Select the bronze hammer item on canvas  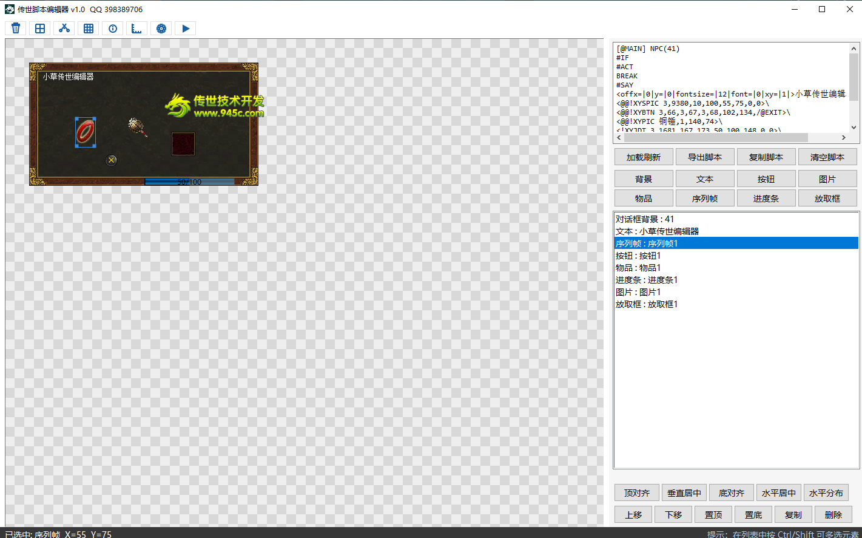(138, 127)
